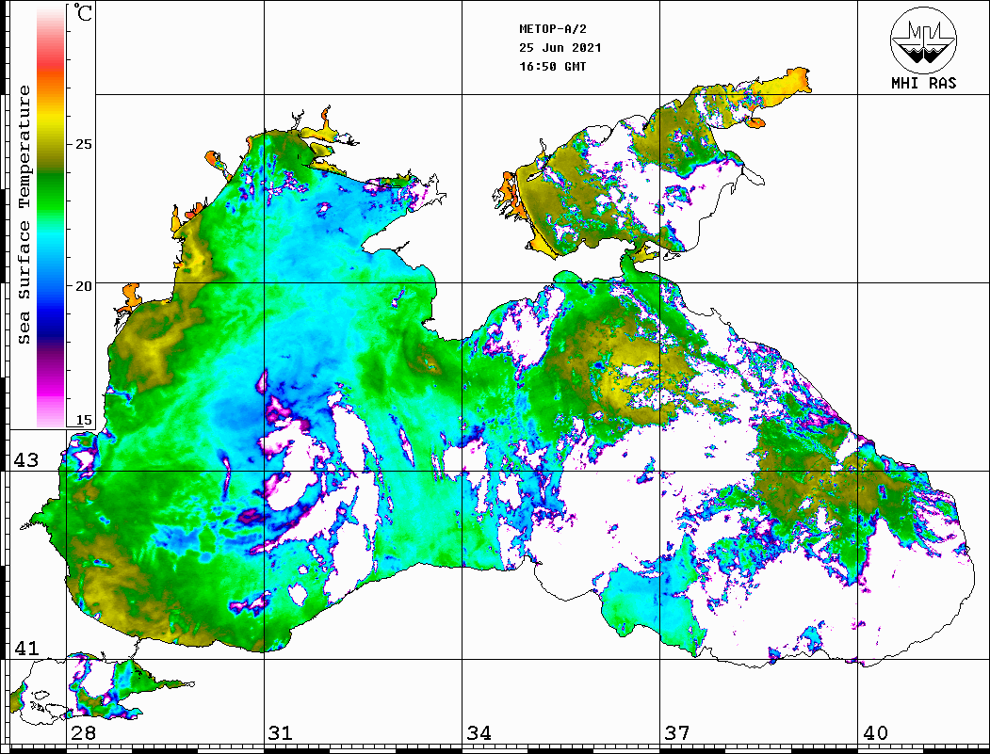Click the 'METOP-A/2' satellite label

pos(552,29)
